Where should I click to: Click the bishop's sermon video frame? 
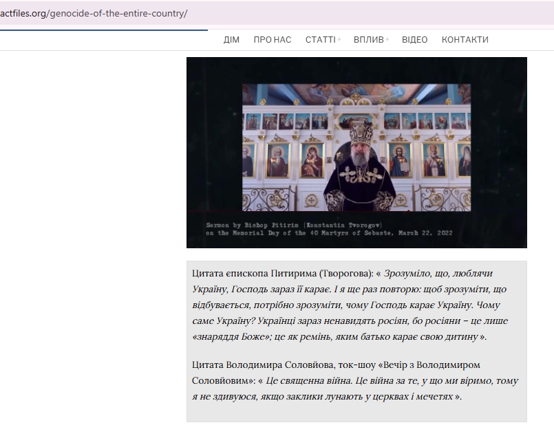[x=356, y=152]
